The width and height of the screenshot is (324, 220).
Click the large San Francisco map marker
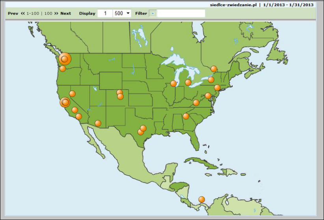coord(65,102)
